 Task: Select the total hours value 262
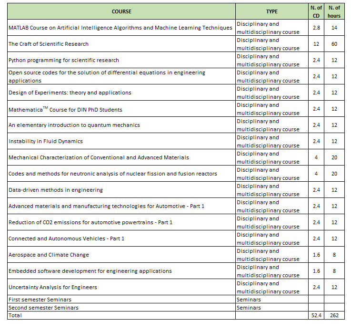pos(335,316)
